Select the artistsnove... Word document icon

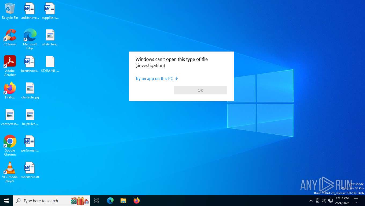point(30,11)
